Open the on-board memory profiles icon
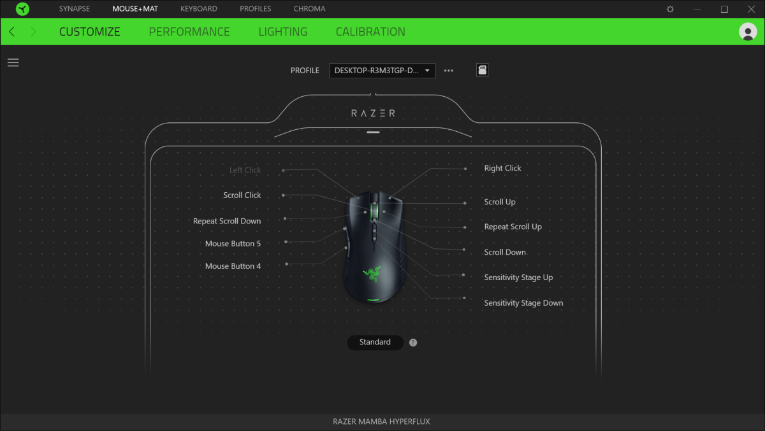The image size is (765, 431). [x=483, y=70]
